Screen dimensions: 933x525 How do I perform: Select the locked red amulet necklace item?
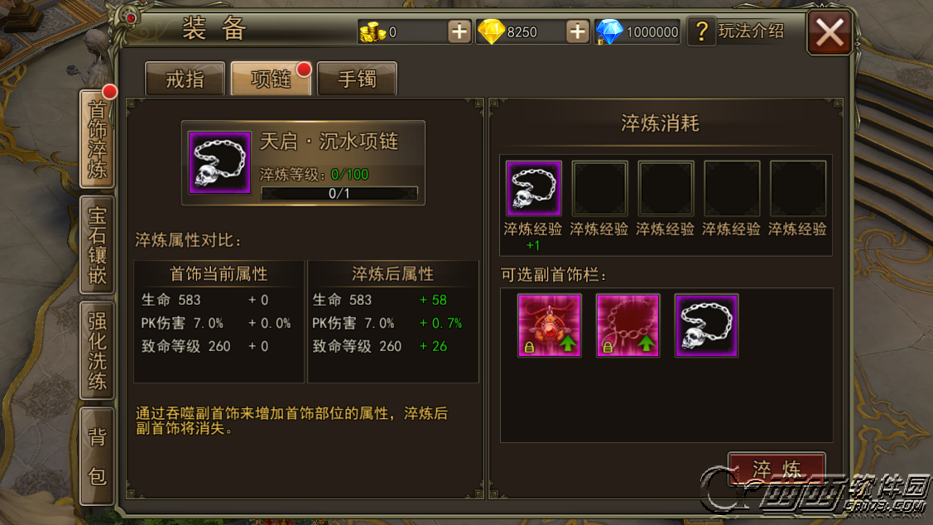[549, 325]
